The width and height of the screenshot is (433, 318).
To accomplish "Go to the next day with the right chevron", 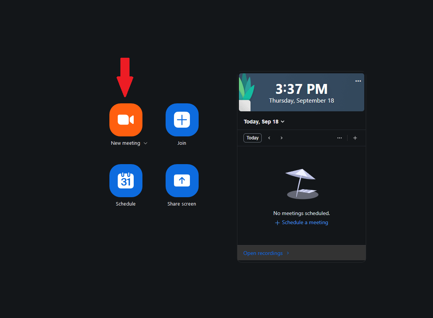I will 281,138.
